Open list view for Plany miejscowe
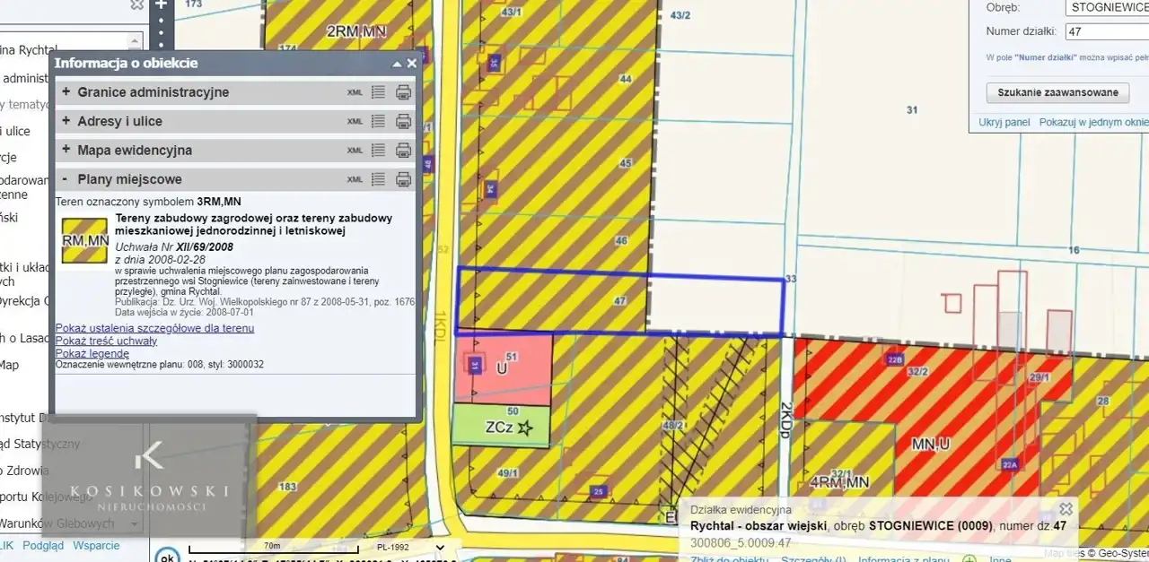This screenshot has height=562, width=1149. [378, 179]
